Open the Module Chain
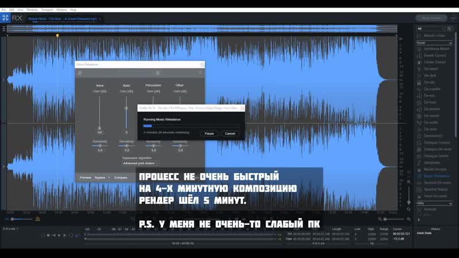 [x=434, y=36]
